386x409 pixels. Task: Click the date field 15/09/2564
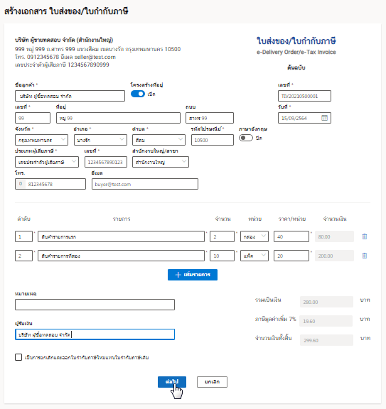(304, 118)
